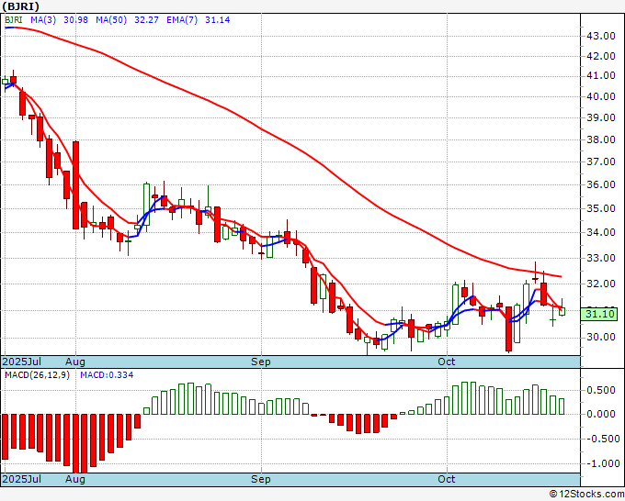Click the 36.00 price axis label

(x=601, y=184)
